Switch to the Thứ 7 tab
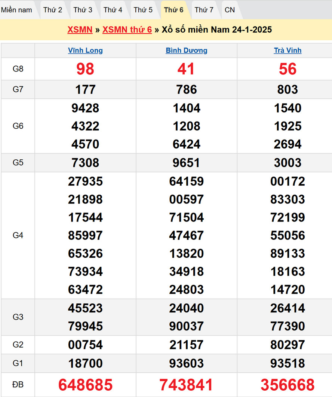 (204, 10)
